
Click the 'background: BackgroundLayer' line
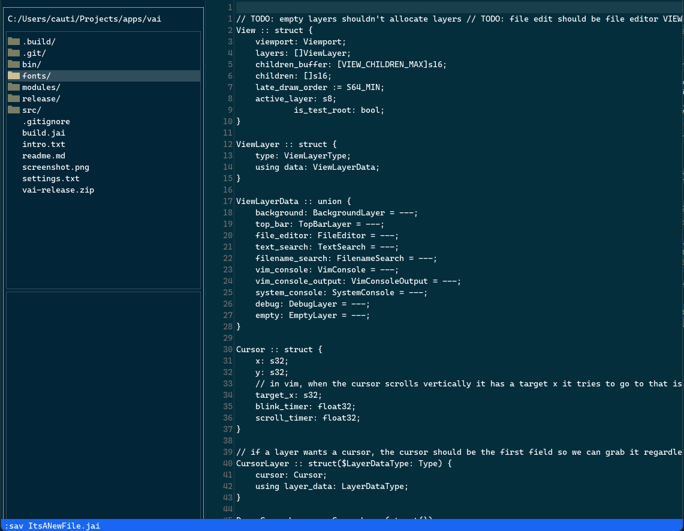tap(336, 212)
